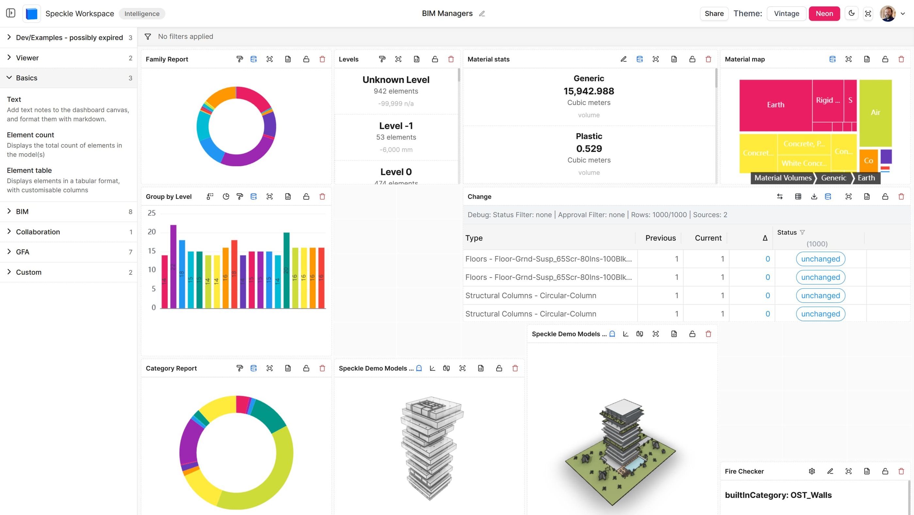Edit the Material stats widget with pencil icon
Image resolution: width=914 pixels, height=515 pixels.
click(623, 59)
